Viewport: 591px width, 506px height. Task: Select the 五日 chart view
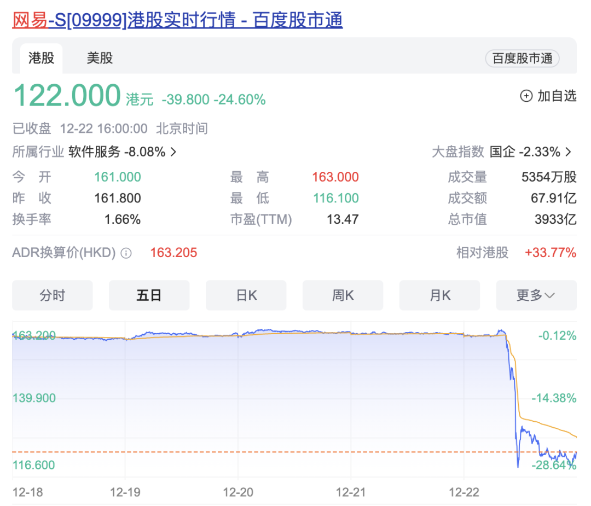(149, 295)
